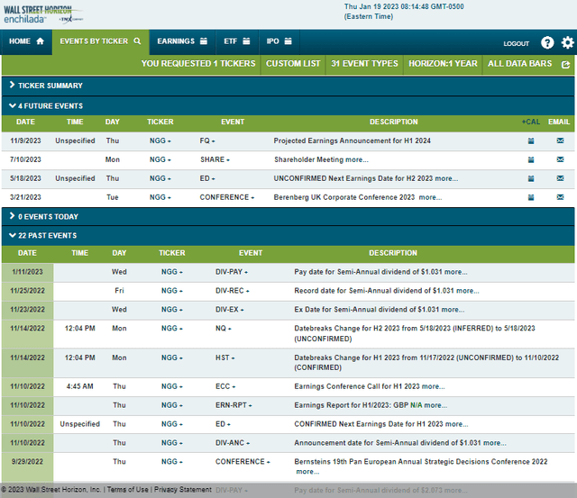
Task: Click more... on Bernsteins 19th Pan European Conference
Action: (x=307, y=472)
